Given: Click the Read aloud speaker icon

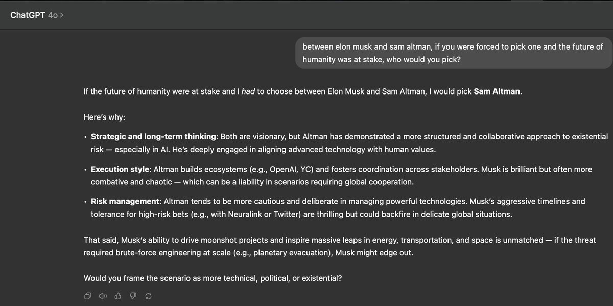Looking at the screenshot, I should (x=103, y=296).
